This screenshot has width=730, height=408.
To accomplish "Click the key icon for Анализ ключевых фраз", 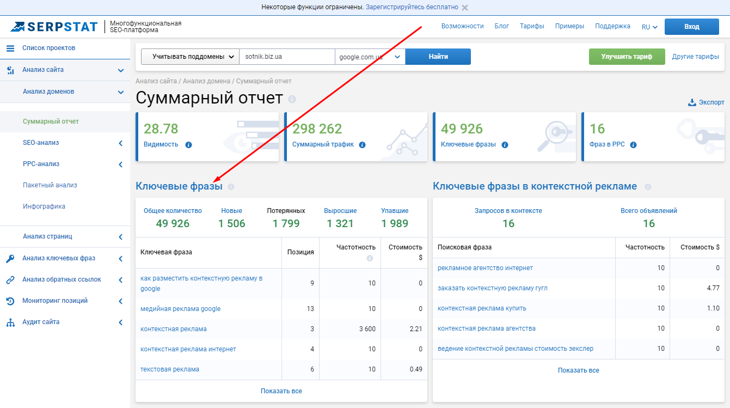I will tap(10, 259).
